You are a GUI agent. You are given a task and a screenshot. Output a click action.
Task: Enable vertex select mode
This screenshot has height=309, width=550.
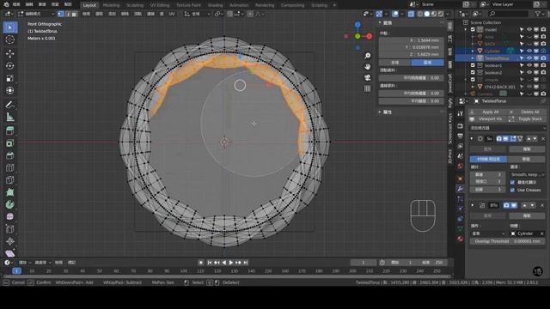coord(61,14)
